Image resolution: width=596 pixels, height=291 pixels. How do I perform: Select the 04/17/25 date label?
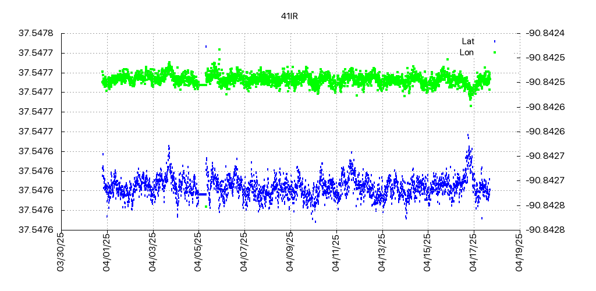coord(474,251)
